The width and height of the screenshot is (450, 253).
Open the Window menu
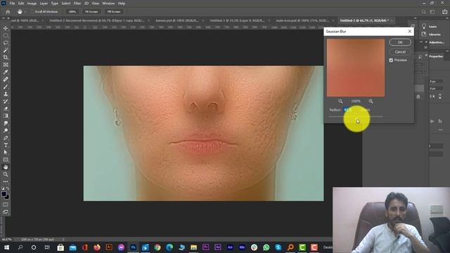point(108,4)
